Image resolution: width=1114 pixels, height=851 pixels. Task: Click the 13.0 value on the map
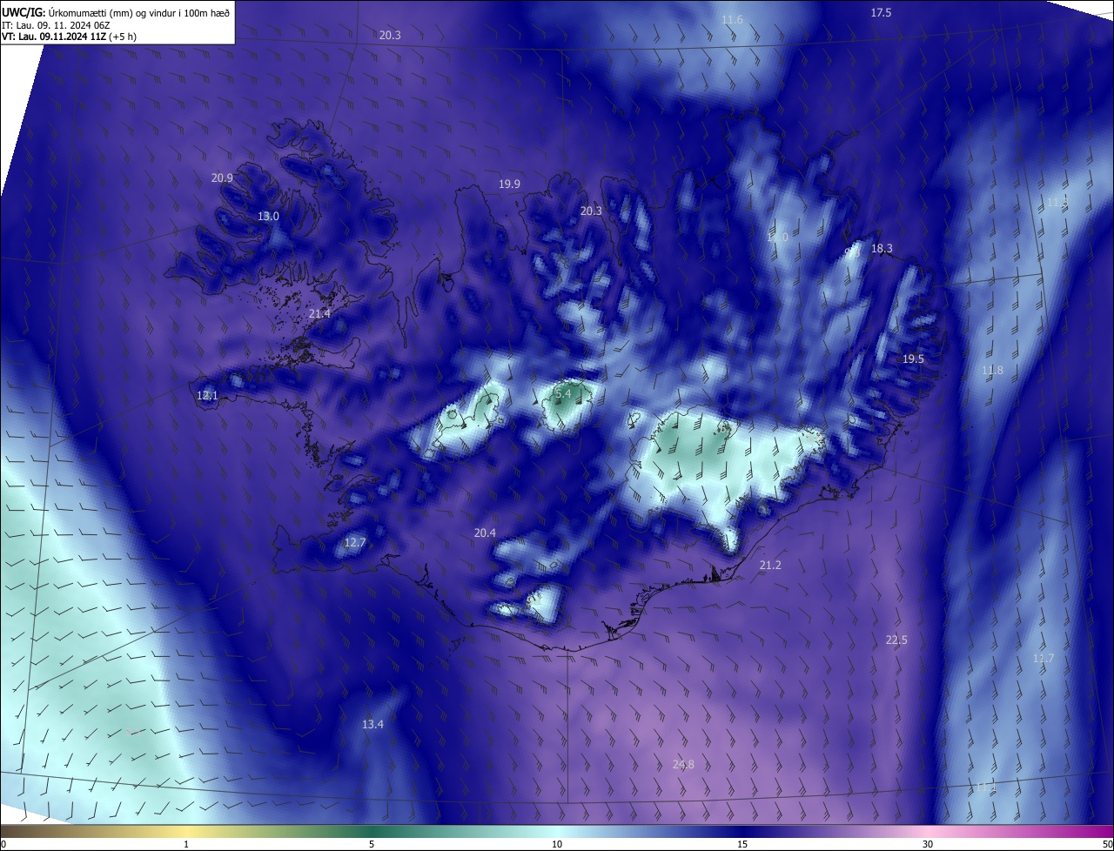pos(268,216)
